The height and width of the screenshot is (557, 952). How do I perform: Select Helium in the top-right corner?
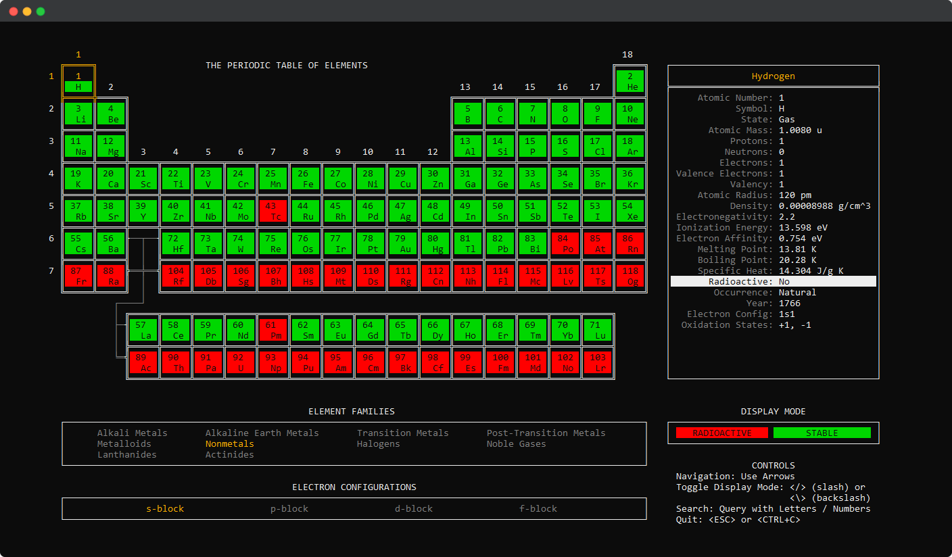(x=630, y=81)
